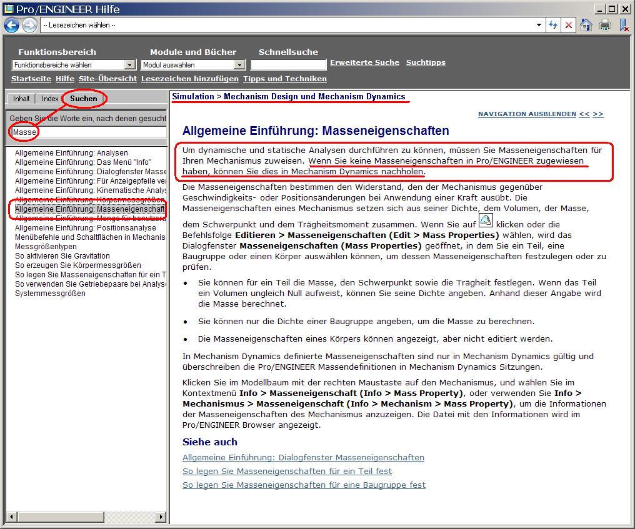The width and height of the screenshot is (635, 529).
Task: Open the Suchtipps link
Action: (426, 62)
